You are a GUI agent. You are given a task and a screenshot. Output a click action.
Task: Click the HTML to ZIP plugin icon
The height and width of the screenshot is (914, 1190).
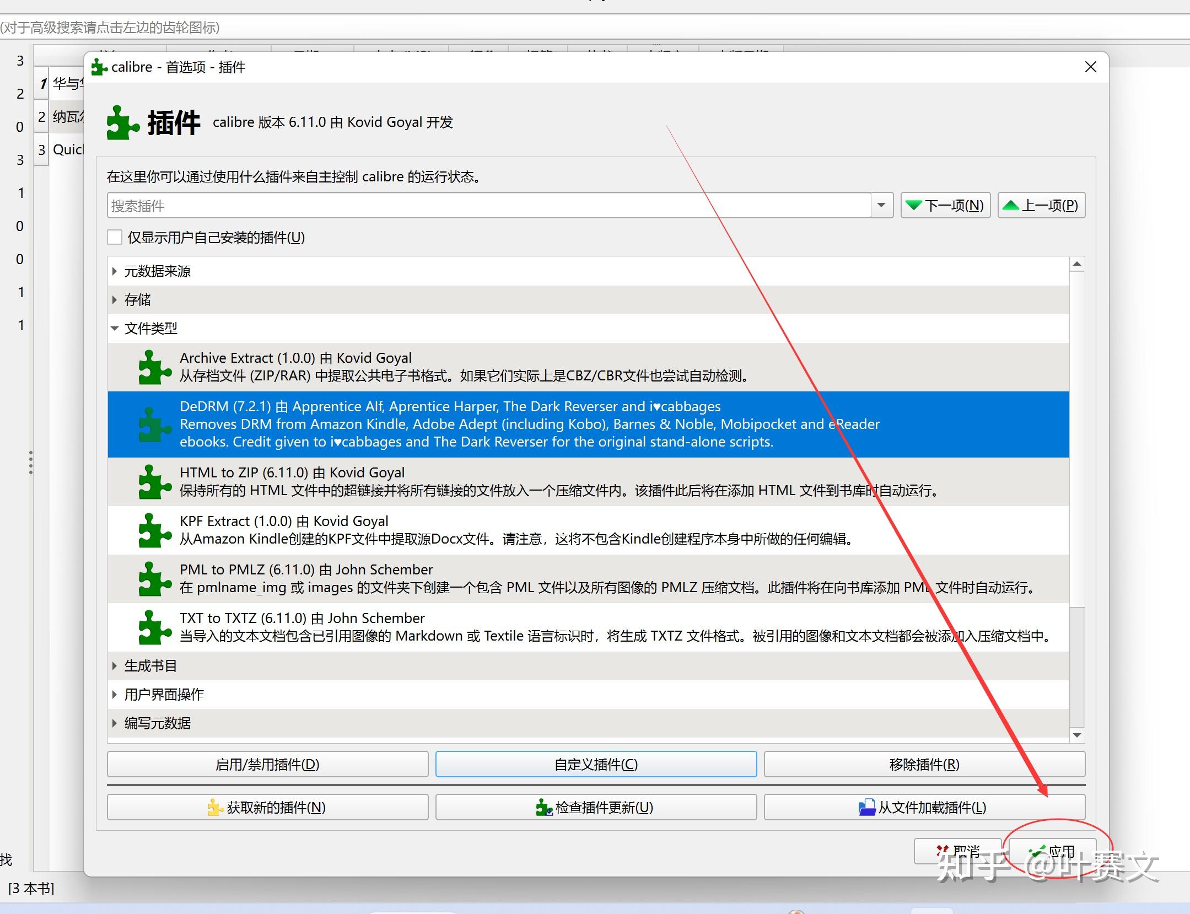click(x=154, y=482)
